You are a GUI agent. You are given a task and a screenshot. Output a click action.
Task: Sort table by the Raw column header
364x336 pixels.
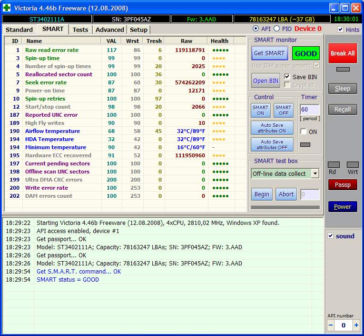click(187, 41)
